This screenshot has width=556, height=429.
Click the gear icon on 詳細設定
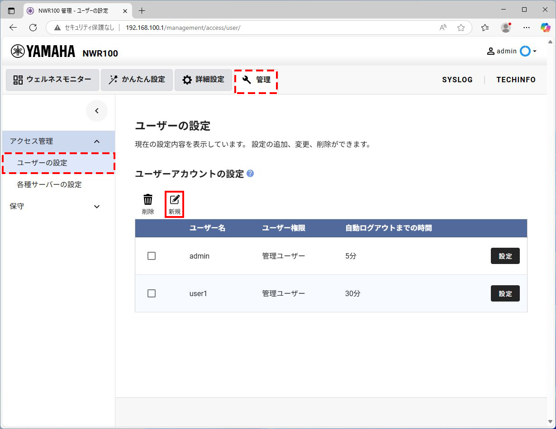(x=186, y=80)
